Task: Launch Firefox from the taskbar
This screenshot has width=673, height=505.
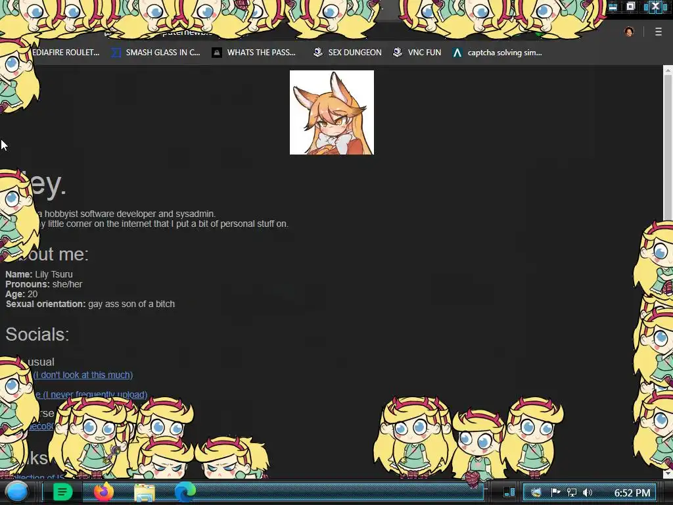Action: click(104, 492)
